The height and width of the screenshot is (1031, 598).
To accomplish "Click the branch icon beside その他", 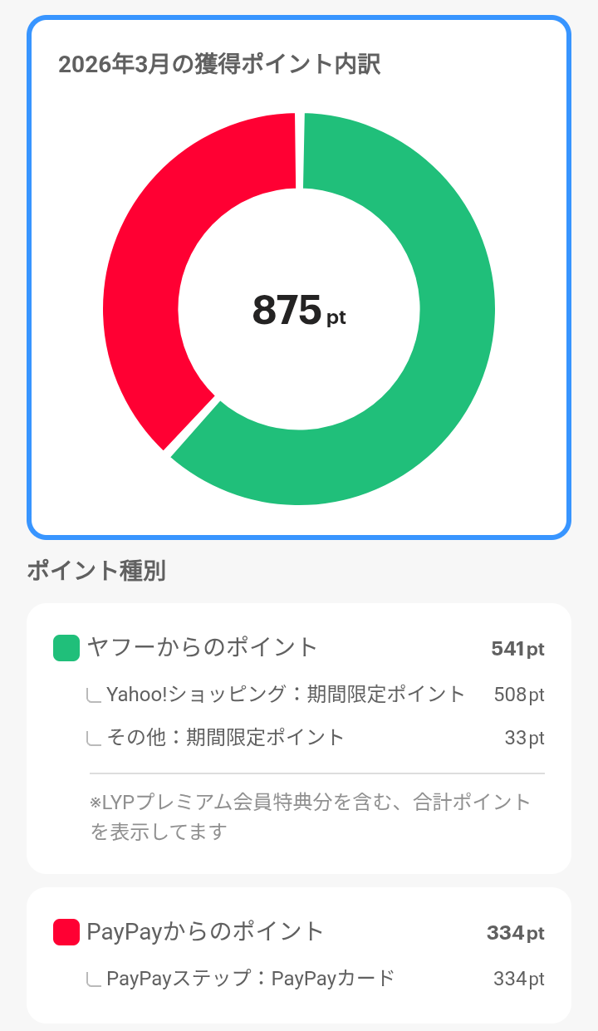I will tap(94, 738).
